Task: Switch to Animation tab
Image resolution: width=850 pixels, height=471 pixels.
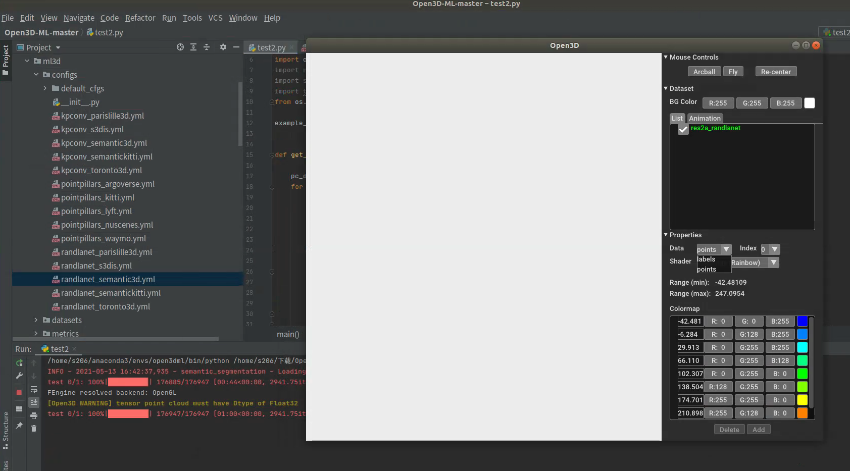Action: pyautogui.click(x=705, y=118)
